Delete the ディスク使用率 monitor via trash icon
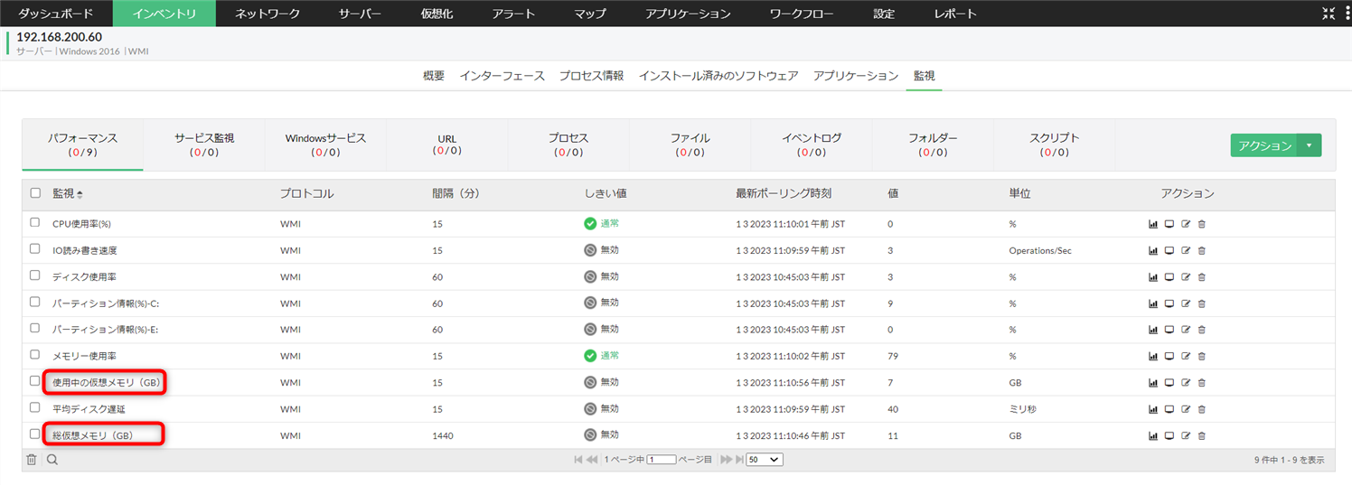Viewport: 1352px width, 485px height. pyautogui.click(x=1201, y=276)
